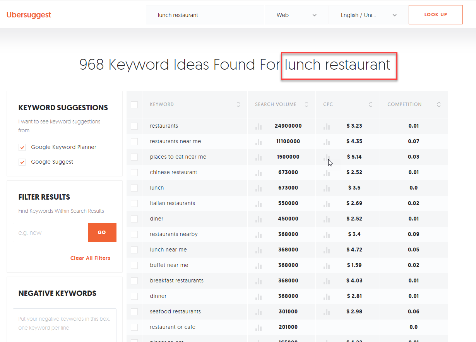
Task: Sort table by Search Volume arrows
Action: point(306,104)
